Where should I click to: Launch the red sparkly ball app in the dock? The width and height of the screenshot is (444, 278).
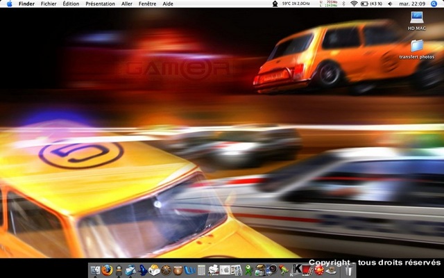[319, 270]
